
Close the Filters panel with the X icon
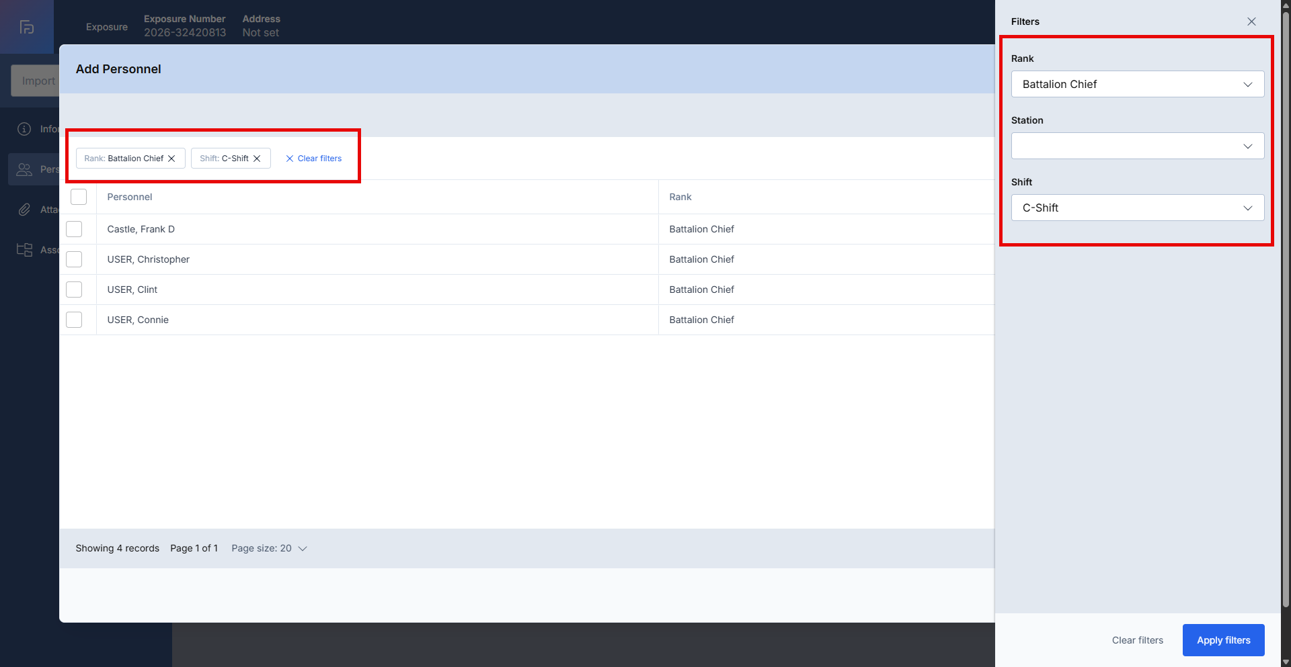point(1251,21)
